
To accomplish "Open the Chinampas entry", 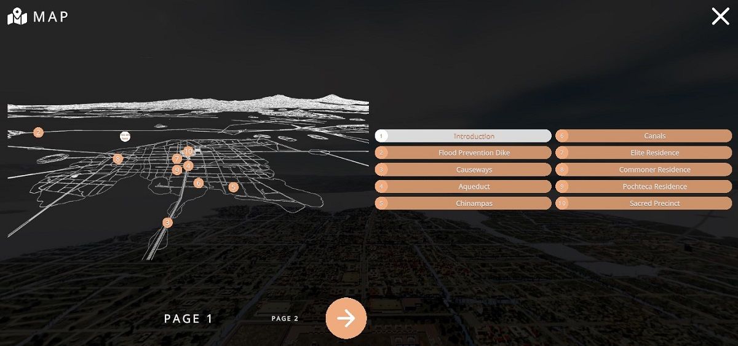I will (463, 203).
